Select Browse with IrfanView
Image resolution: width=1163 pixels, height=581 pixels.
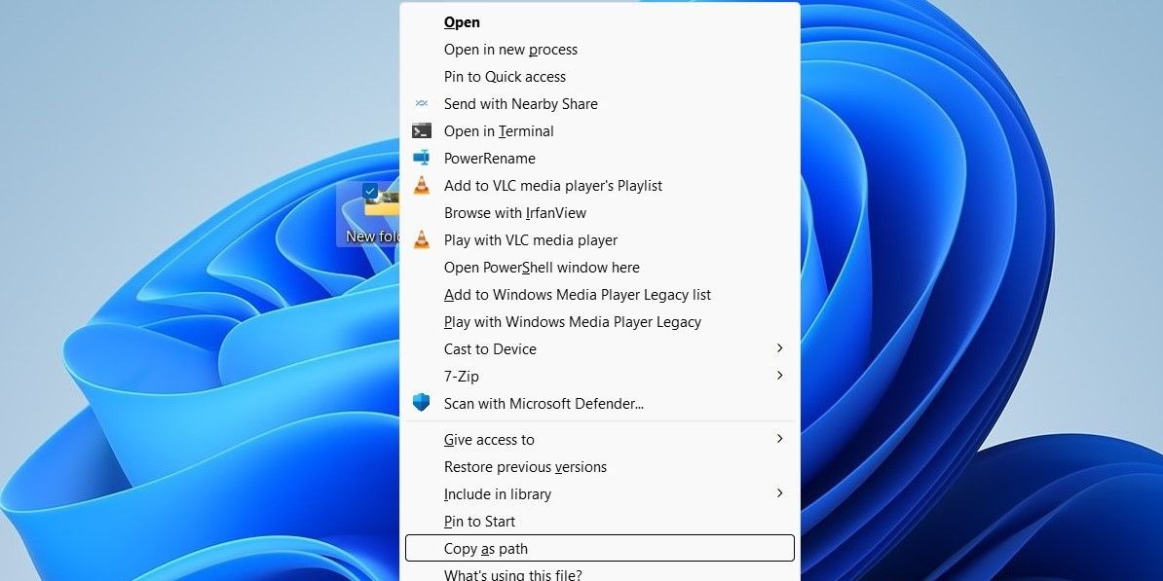600,213
